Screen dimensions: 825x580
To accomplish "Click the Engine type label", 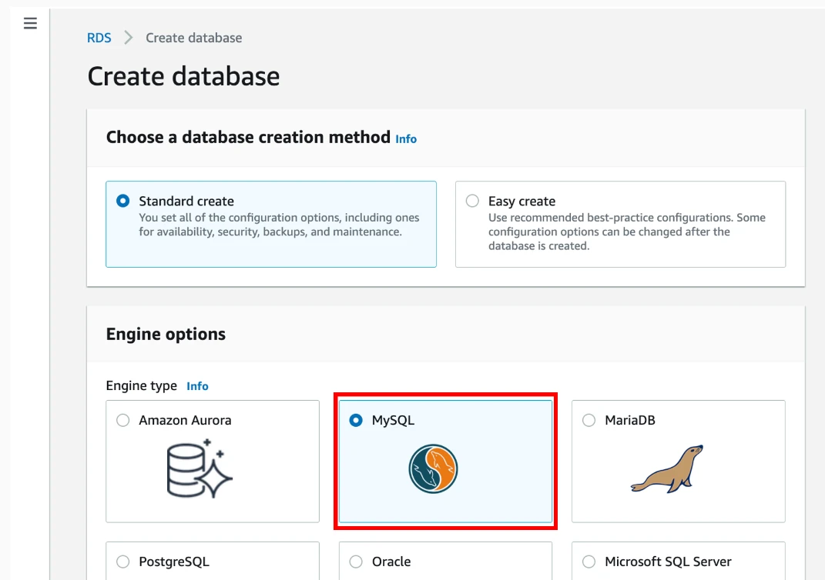I will (141, 386).
